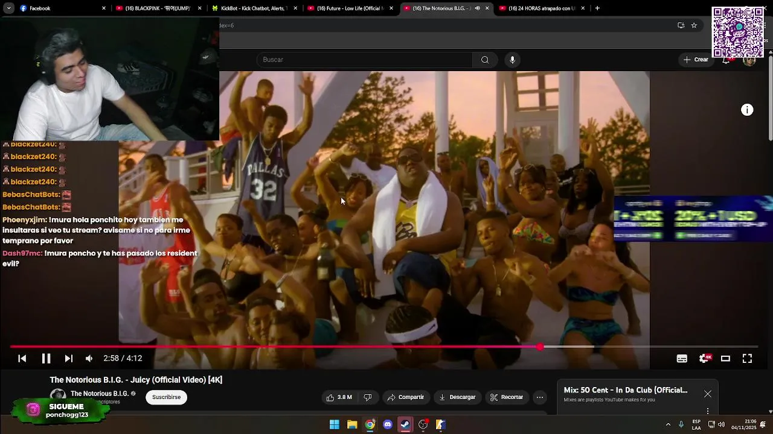Open the Windows Start menu
This screenshot has height=434, width=773.
coord(334,424)
